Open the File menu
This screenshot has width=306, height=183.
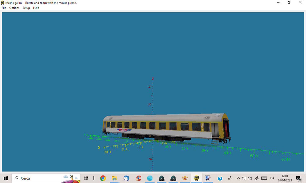(4, 8)
